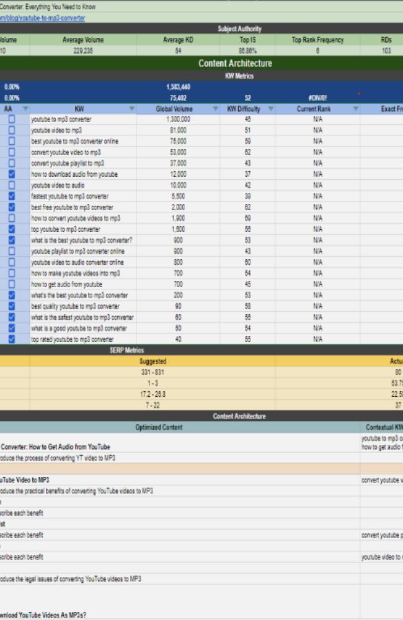
Task: Enable checkbox for best youtube to mp3 converter online
Action: tap(11, 141)
